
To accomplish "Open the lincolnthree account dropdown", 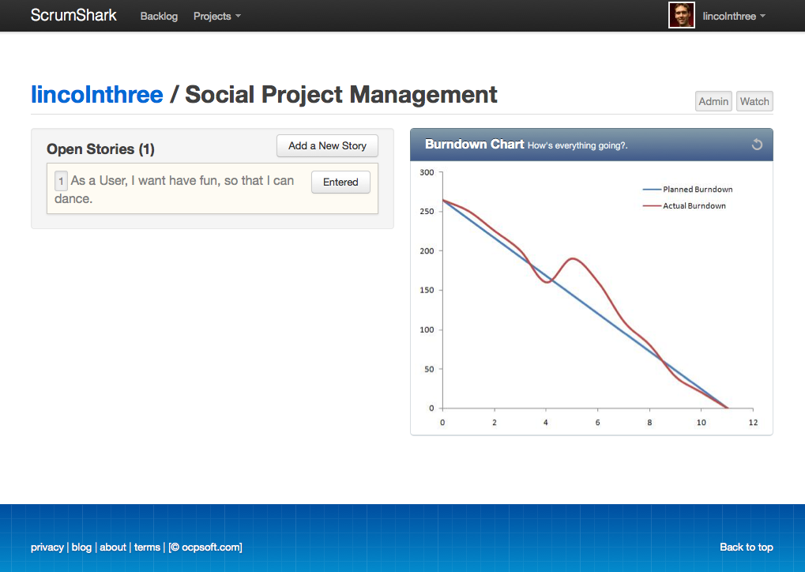I will tap(734, 16).
